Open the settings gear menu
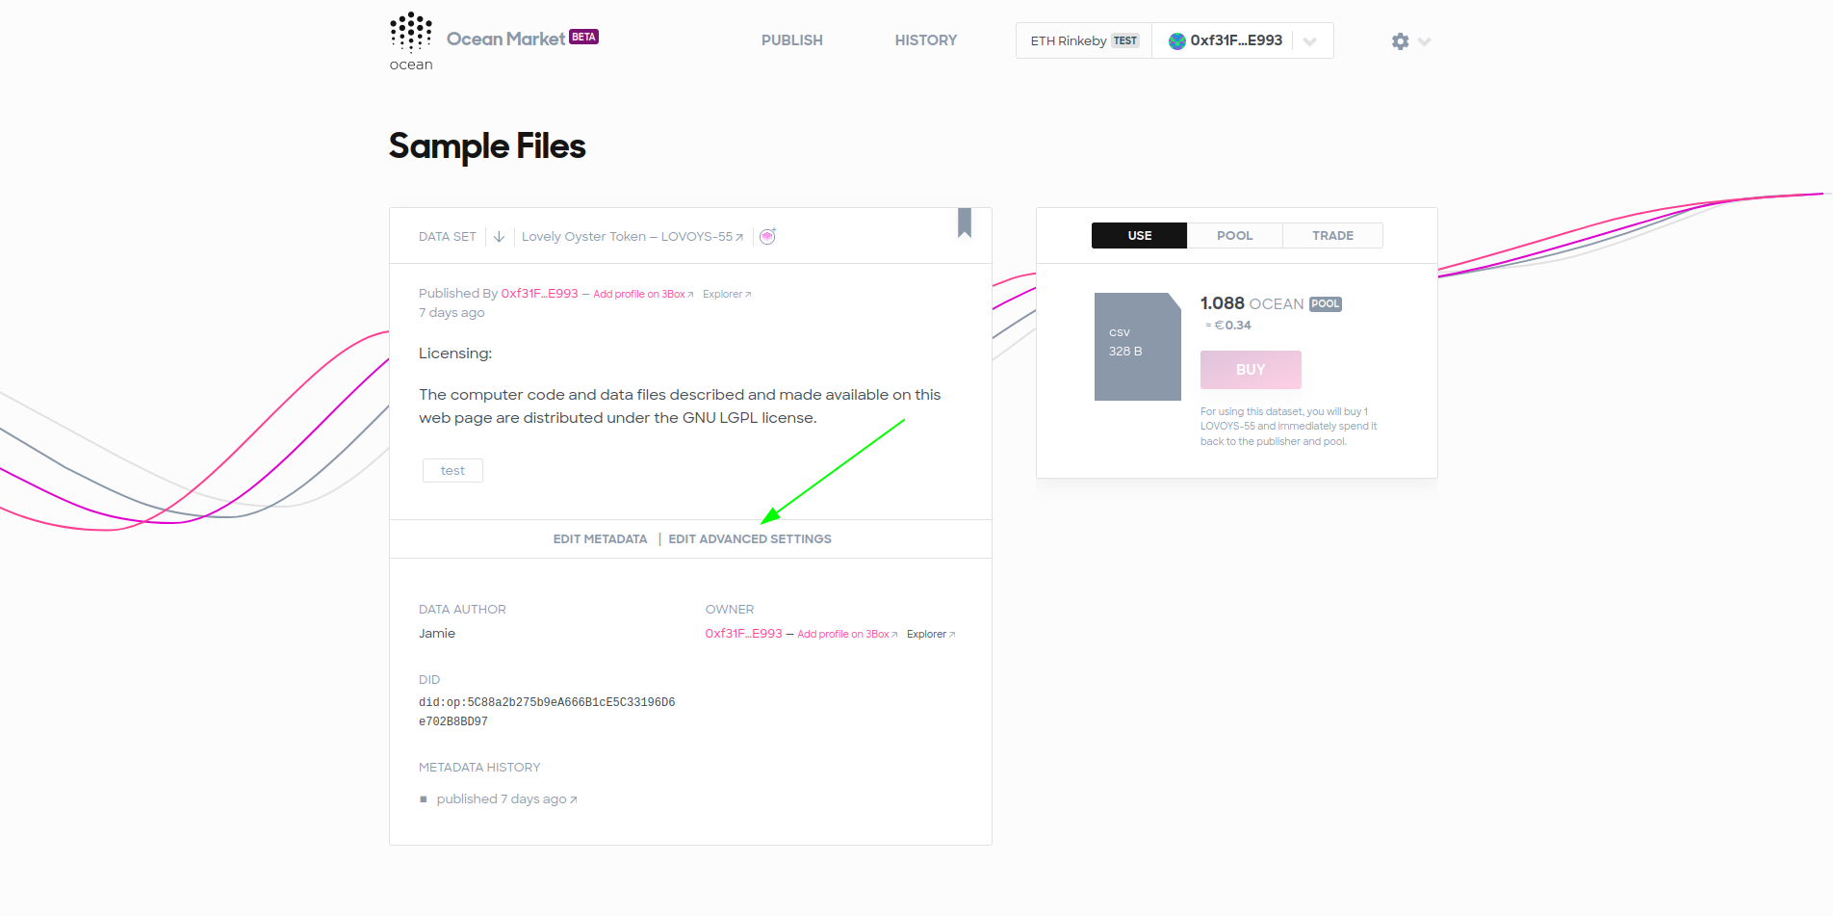This screenshot has height=916, width=1833. [x=1400, y=41]
